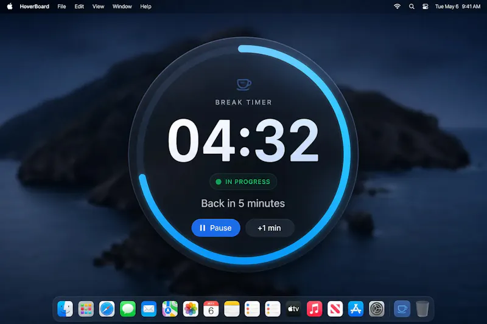487x324 pixels.
Task: Open Mail from the dock
Action: click(x=149, y=309)
